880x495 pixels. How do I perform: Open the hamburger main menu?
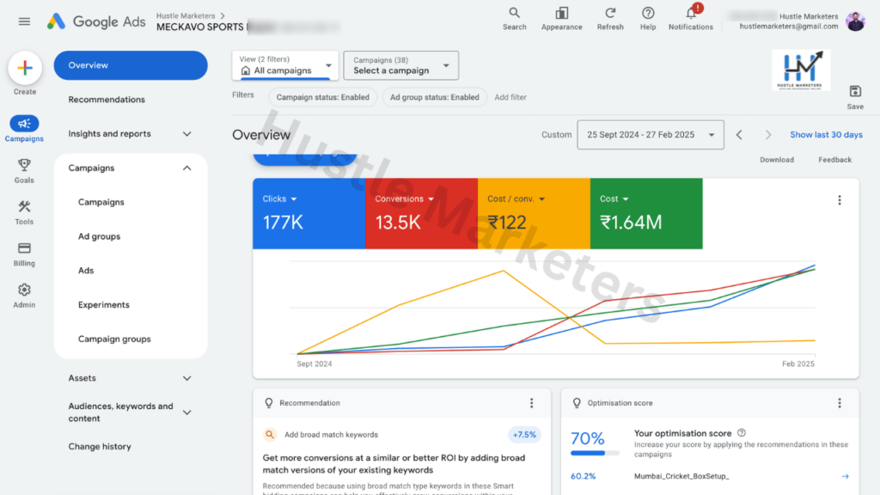[x=24, y=21]
